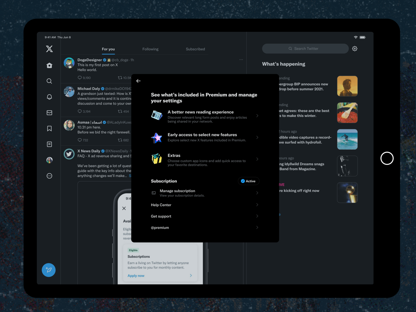Open the More options circle icon
The width and height of the screenshot is (416, 312).
(49, 176)
